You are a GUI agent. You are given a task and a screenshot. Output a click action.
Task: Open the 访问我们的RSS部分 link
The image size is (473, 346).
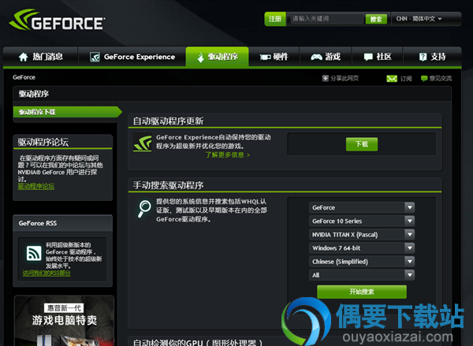[x=47, y=273]
